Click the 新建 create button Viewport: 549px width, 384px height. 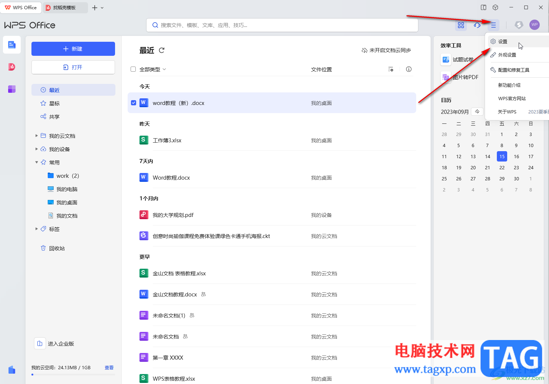point(73,49)
